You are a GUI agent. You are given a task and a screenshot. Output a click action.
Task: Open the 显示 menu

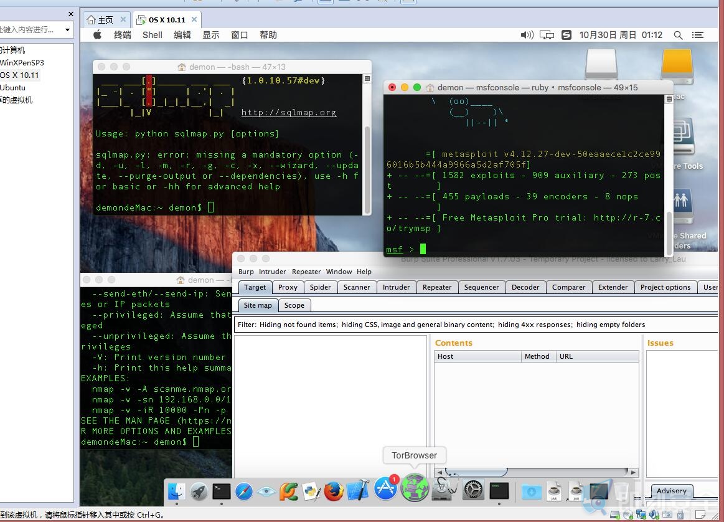(211, 35)
